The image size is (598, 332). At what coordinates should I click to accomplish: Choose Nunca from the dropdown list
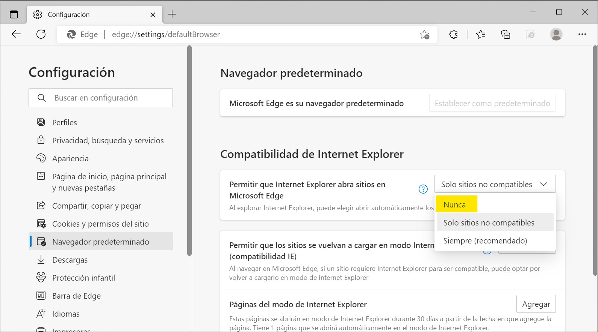tap(495, 204)
